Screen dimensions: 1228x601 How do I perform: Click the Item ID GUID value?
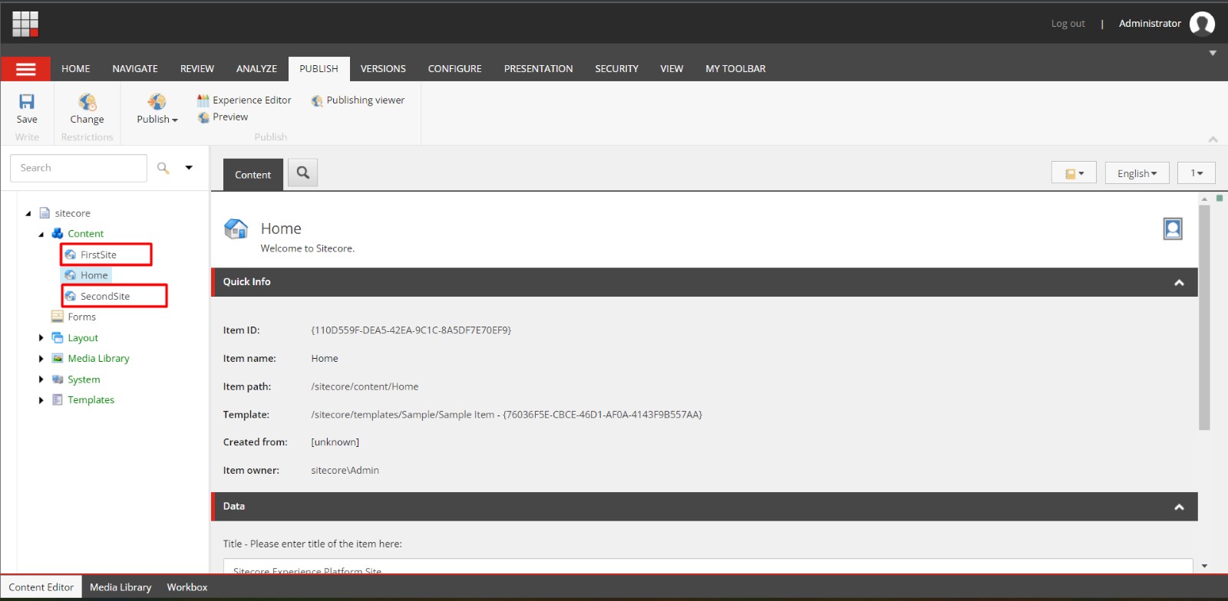pos(411,330)
